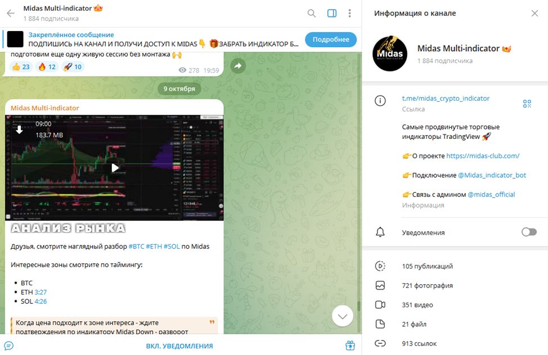Open the midas-club.com link

pos(483,156)
